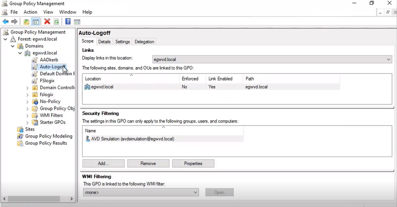Switch to the Scope tab
The height and width of the screenshot is (207, 397).
point(87,41)
